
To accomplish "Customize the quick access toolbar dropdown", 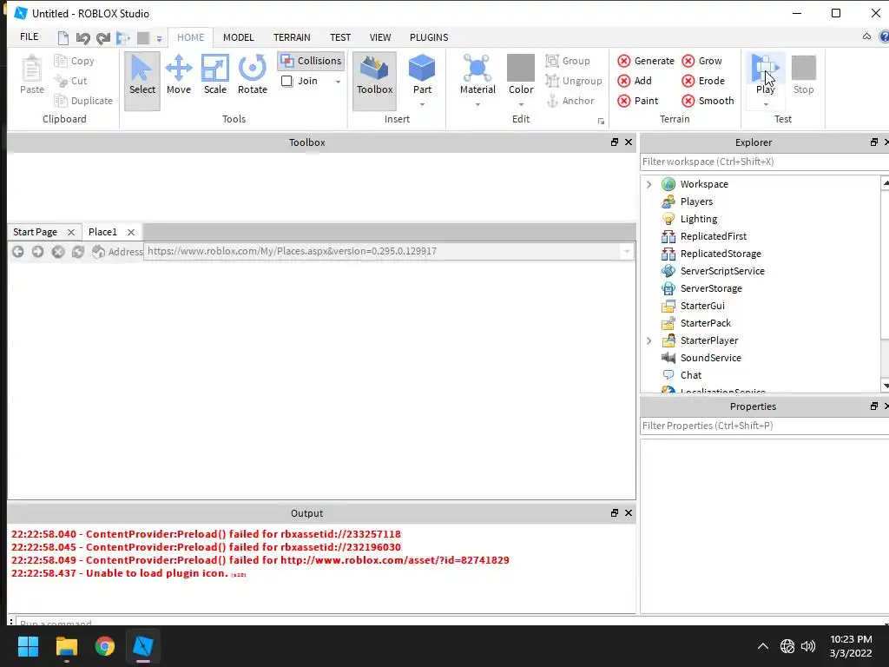I will tap(160, 39).
